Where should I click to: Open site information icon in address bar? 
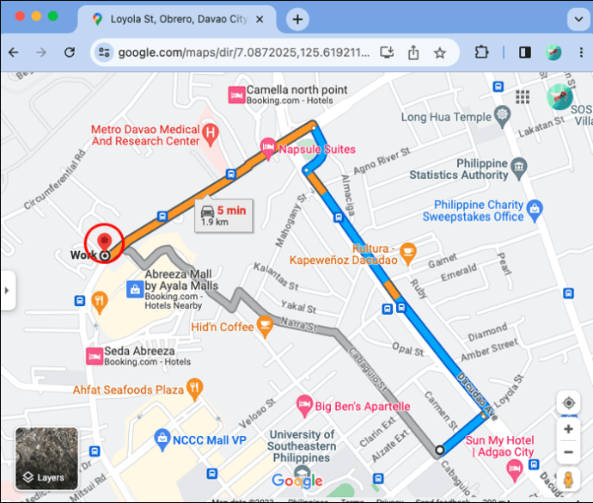tap(104, 52)
